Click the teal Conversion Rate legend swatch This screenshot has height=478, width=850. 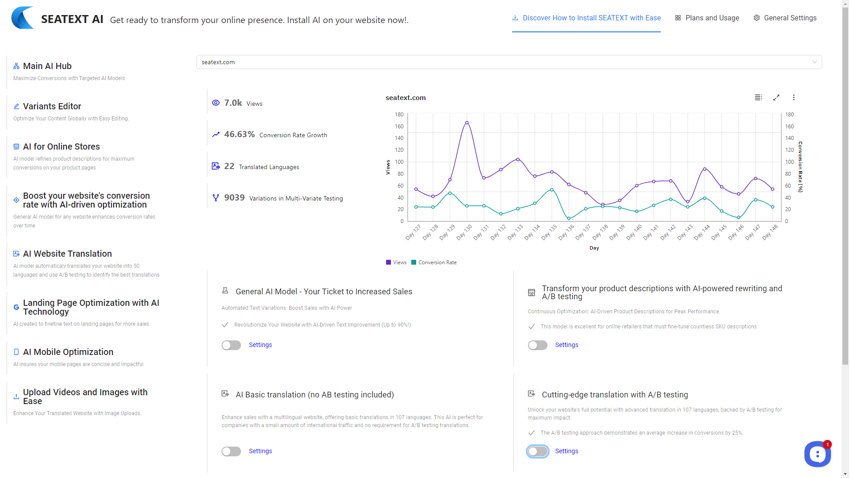coord(414,262)
